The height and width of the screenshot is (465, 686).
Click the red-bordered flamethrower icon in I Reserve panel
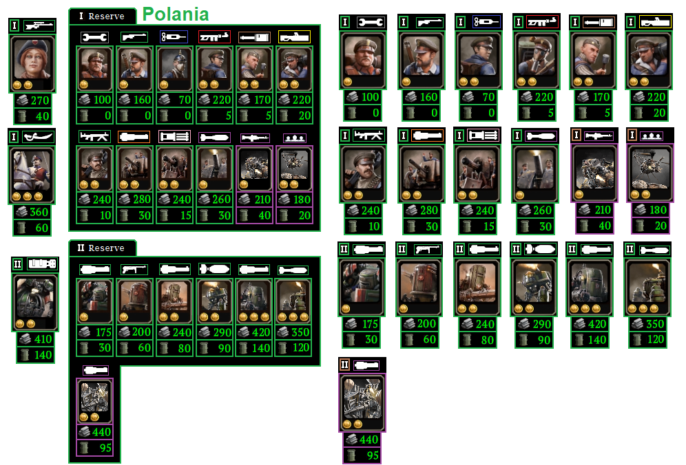click(x=214, y=37)
